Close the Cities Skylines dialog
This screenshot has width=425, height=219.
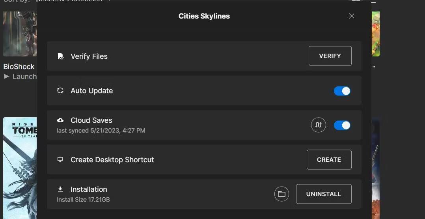352,16
